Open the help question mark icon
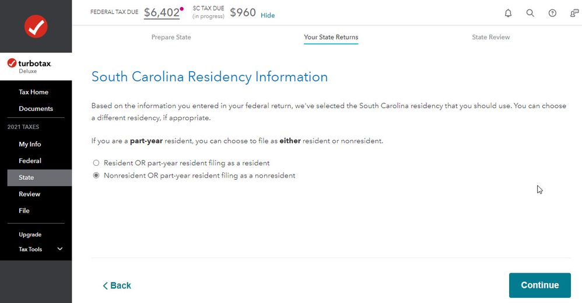 coord(552,13)
